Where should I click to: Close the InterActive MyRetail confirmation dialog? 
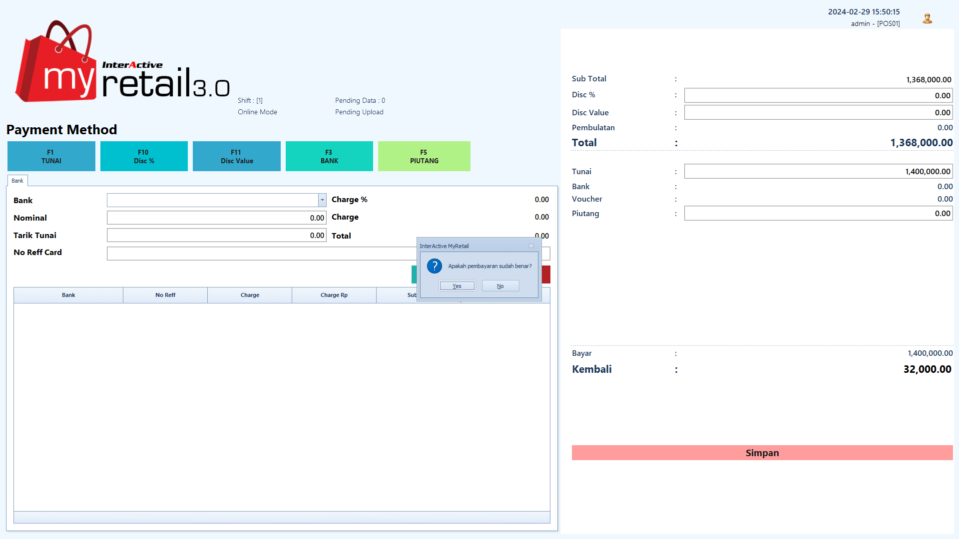point(531,246)
